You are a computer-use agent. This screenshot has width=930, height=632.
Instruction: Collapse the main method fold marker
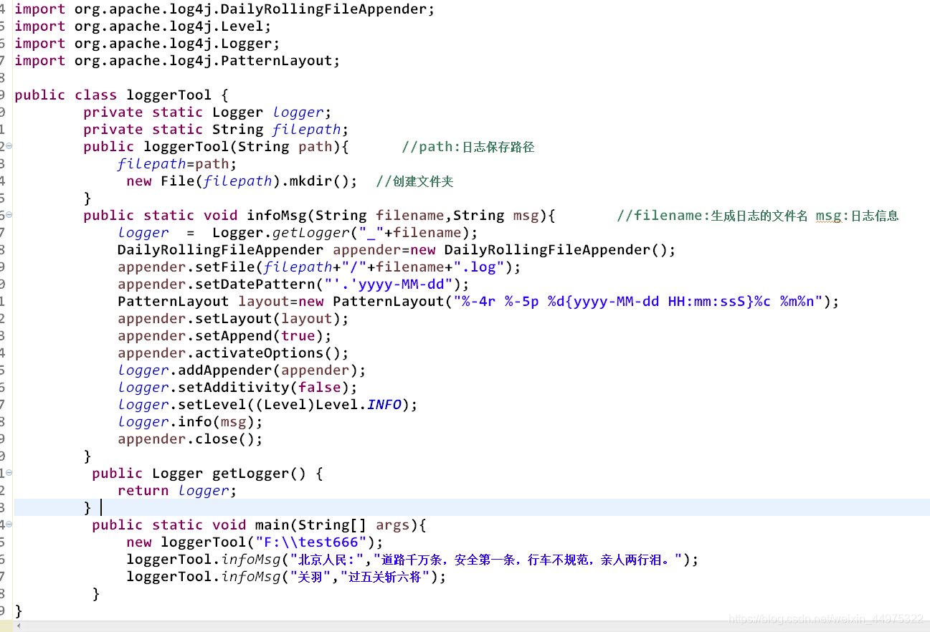click(9, 525)
